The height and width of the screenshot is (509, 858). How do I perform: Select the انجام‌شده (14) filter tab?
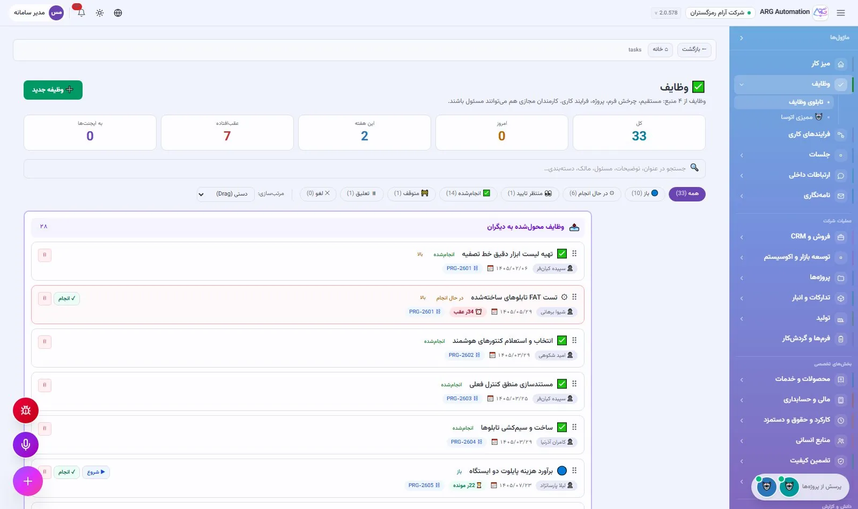pyautogui.click(x=468, y=193)
